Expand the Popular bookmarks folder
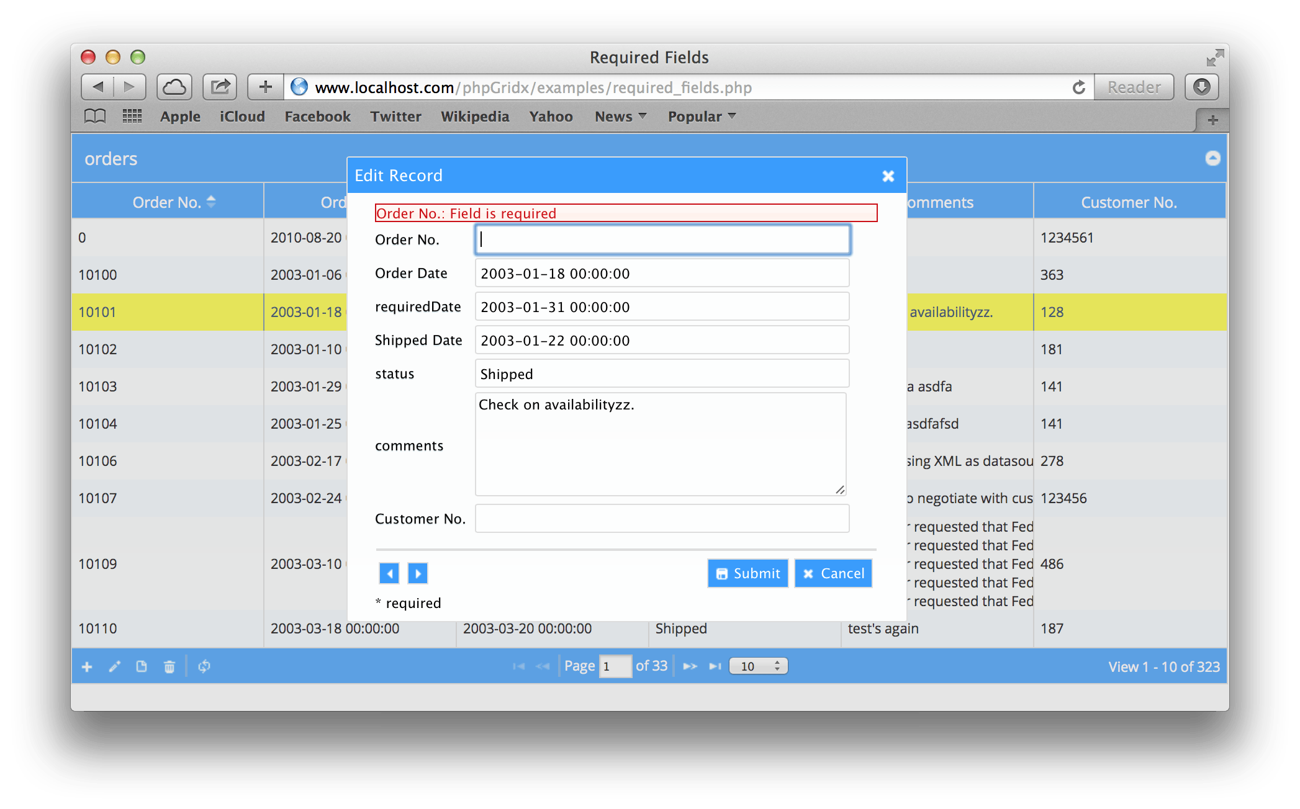The image size is (1300, 809). [702, 116]
